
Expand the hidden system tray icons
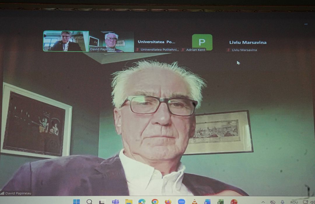(263, 202)
